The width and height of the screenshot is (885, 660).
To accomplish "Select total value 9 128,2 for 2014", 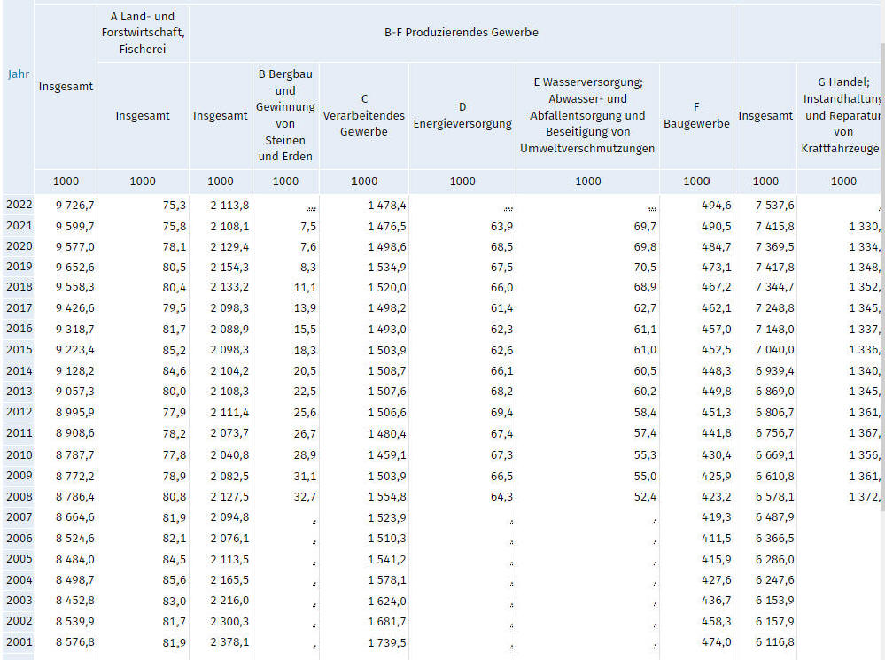I will tap(75, 371).
